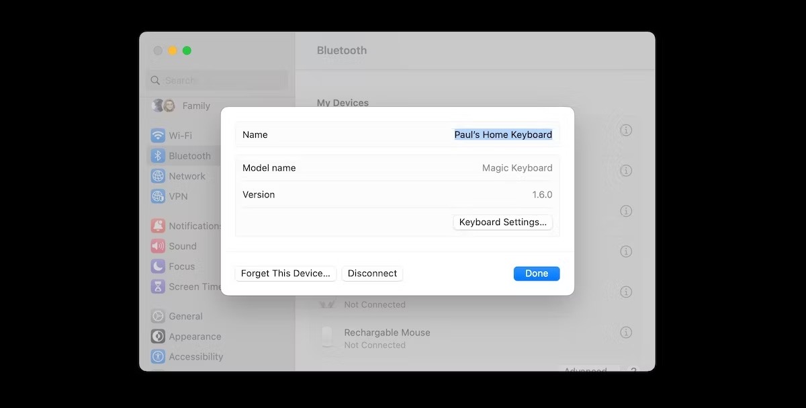This screenshot has height=408, width=806.
Task: Select the Sound sidebar item
Action: pyautogui.click(x=174, y=246)
